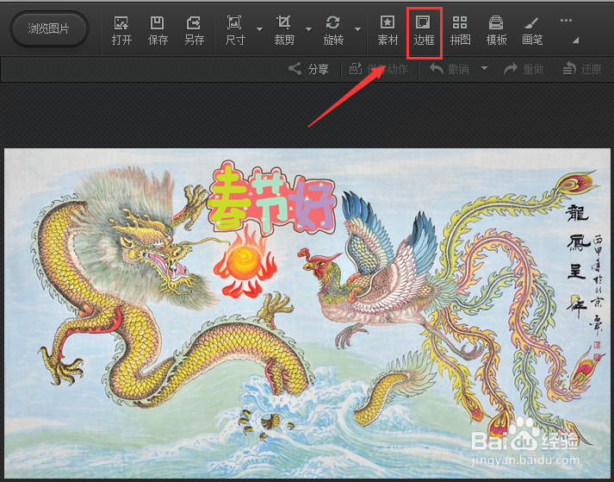Image resolution: width=614 pixels, height=482 pixels.
Task: Show more tools via the three-dots icon
Action: (566, 21)
